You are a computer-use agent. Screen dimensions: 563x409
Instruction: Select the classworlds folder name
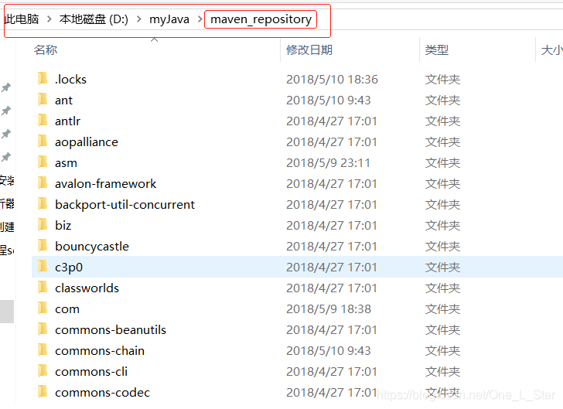click(87, 288)
